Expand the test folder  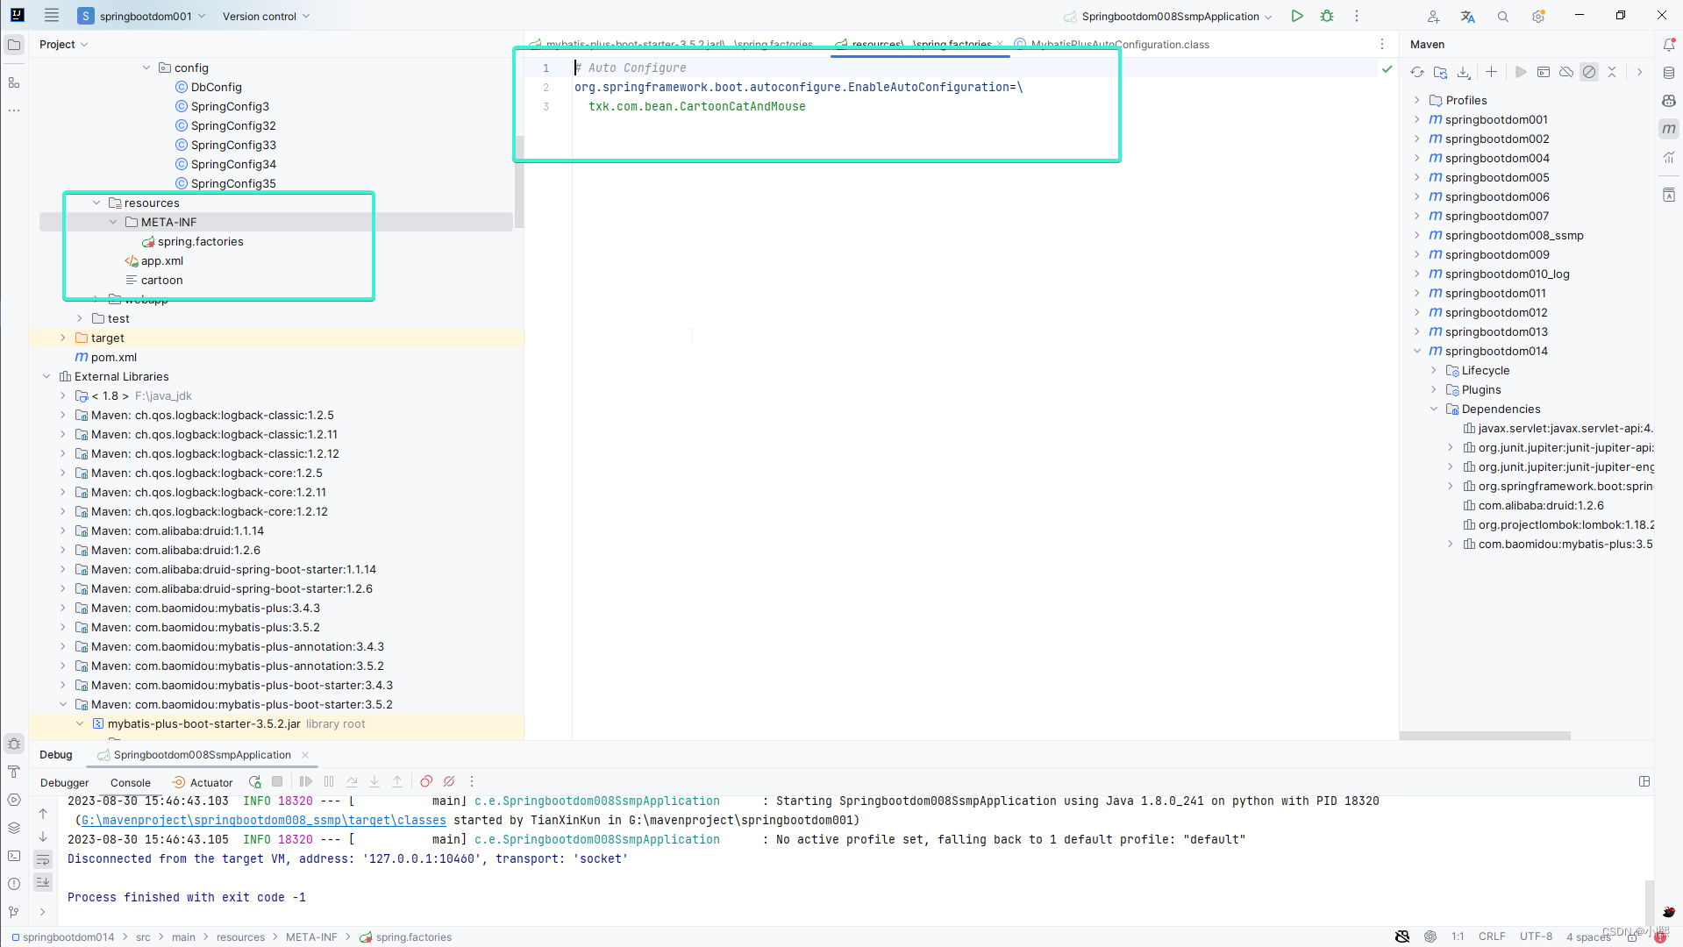tap(80, 318)
